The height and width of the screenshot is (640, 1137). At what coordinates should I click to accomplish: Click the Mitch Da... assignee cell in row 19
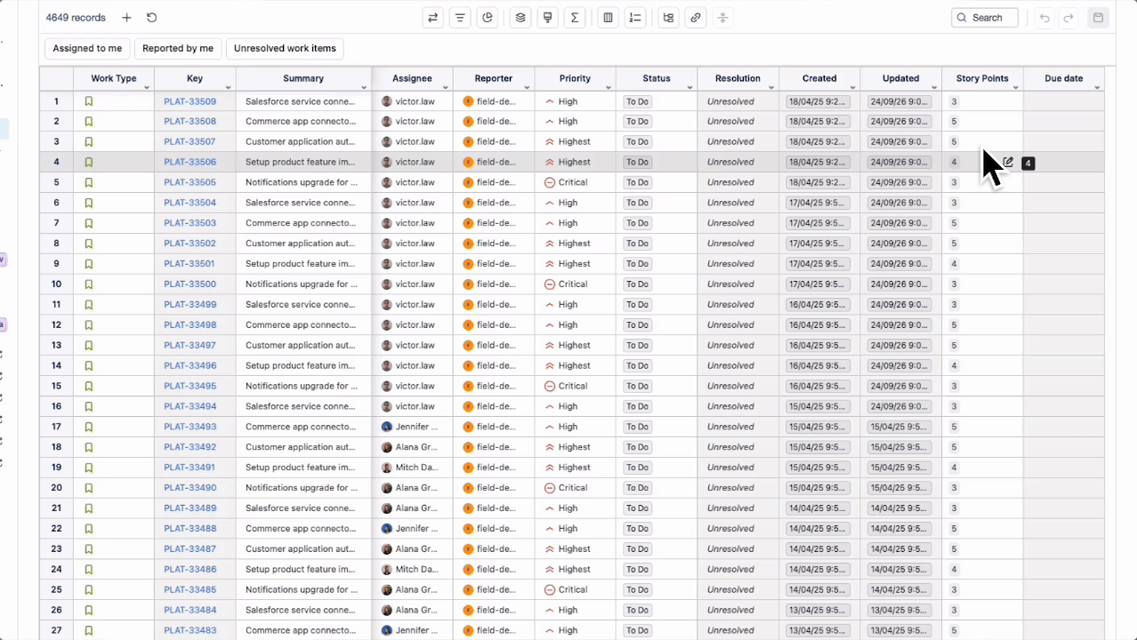[412, 468]
